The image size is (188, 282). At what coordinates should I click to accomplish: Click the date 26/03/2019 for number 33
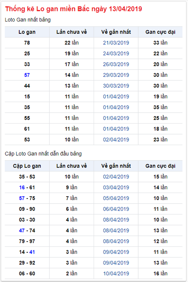pyautogui.click(x=116, y=64)
